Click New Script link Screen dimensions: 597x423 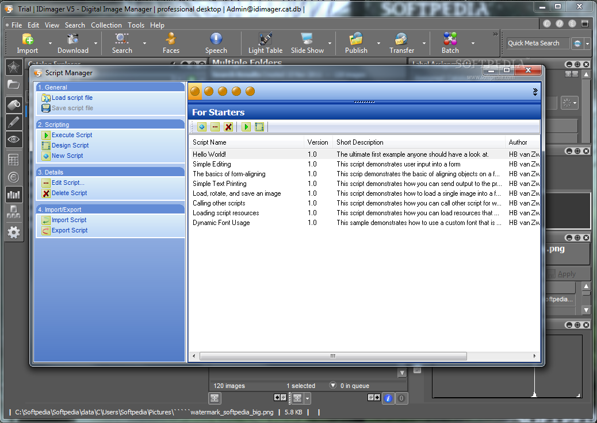tap(67, 156)
